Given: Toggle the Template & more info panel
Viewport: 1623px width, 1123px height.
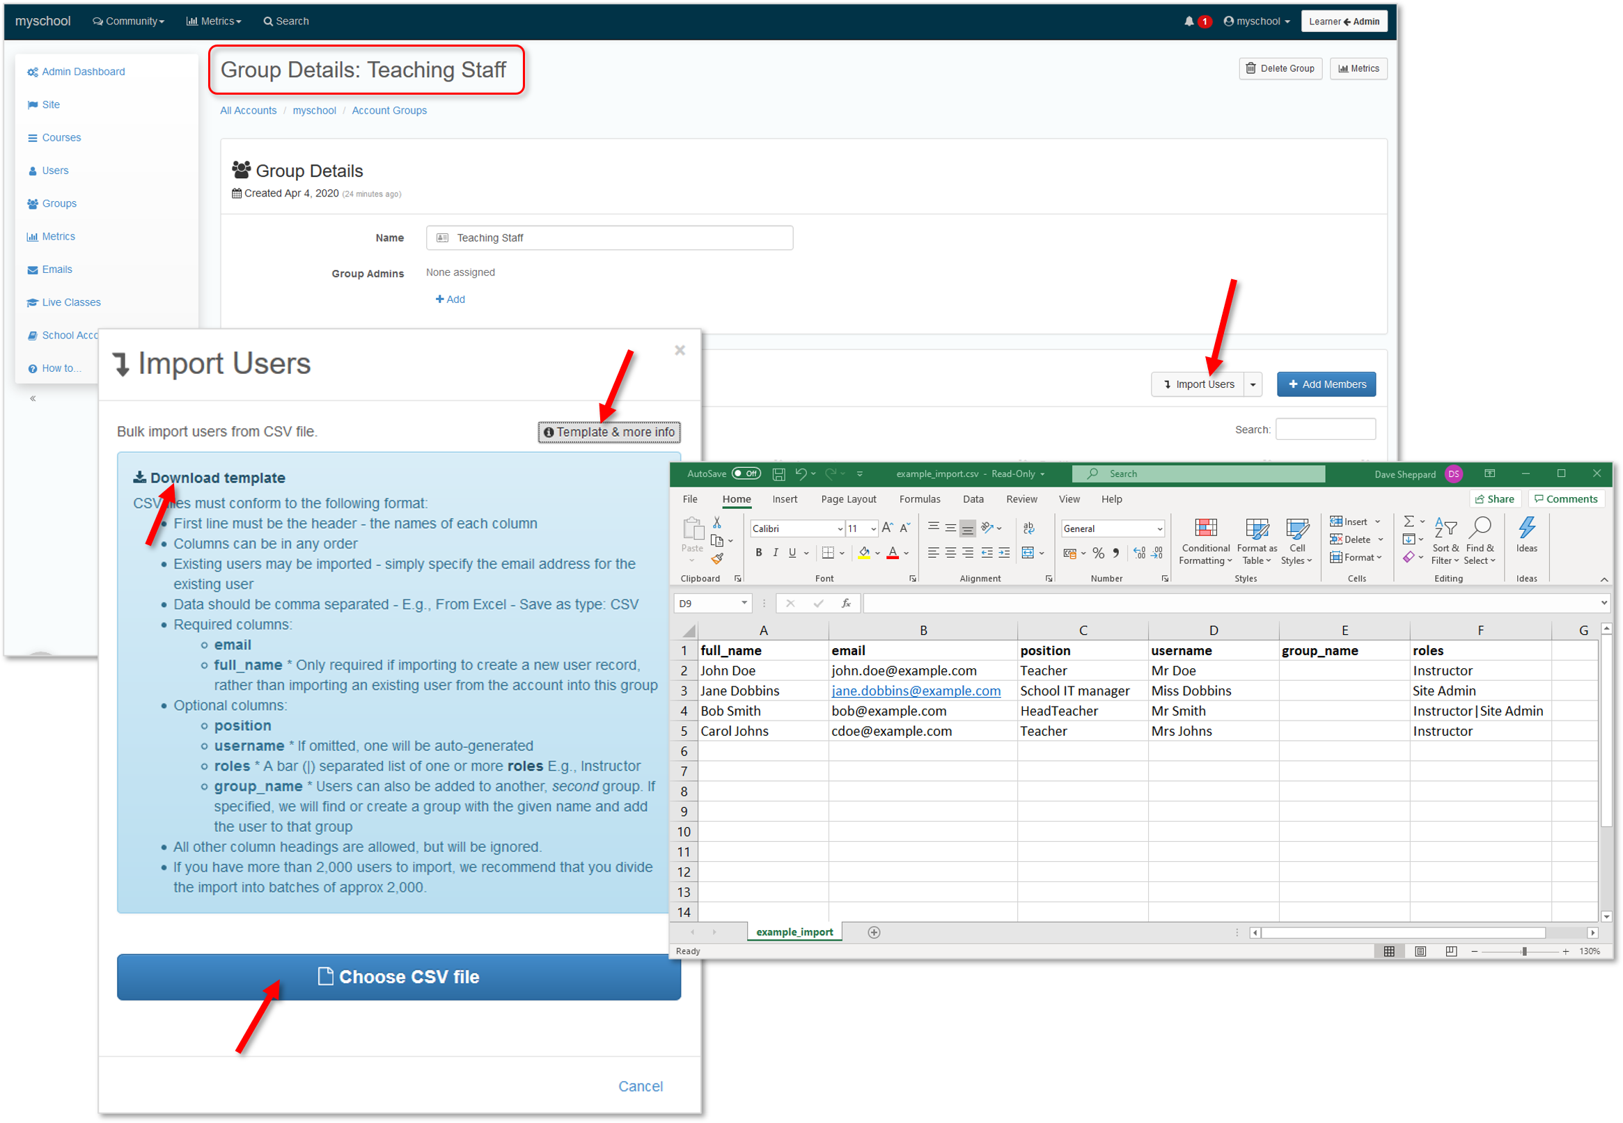Looking at the screenshot, I should click(x=609, y=432).
